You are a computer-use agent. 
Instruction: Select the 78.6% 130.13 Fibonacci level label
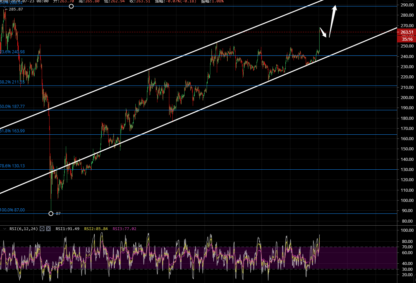tap(13, 166)
